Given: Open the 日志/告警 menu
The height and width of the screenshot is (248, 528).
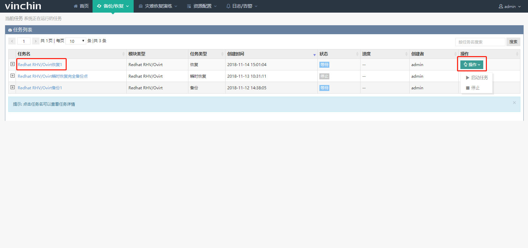Looking at the screenshot, I should pyautogui.click(x=242, y=6).
